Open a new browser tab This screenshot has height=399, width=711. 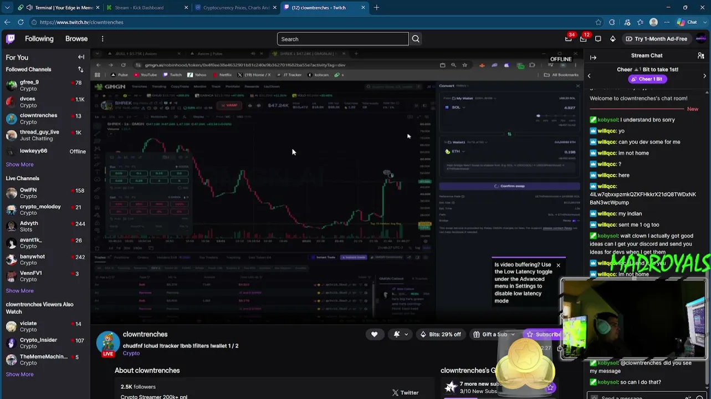point(376,8)
